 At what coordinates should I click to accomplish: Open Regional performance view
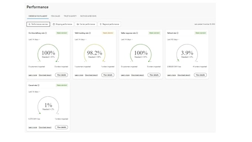109,24
